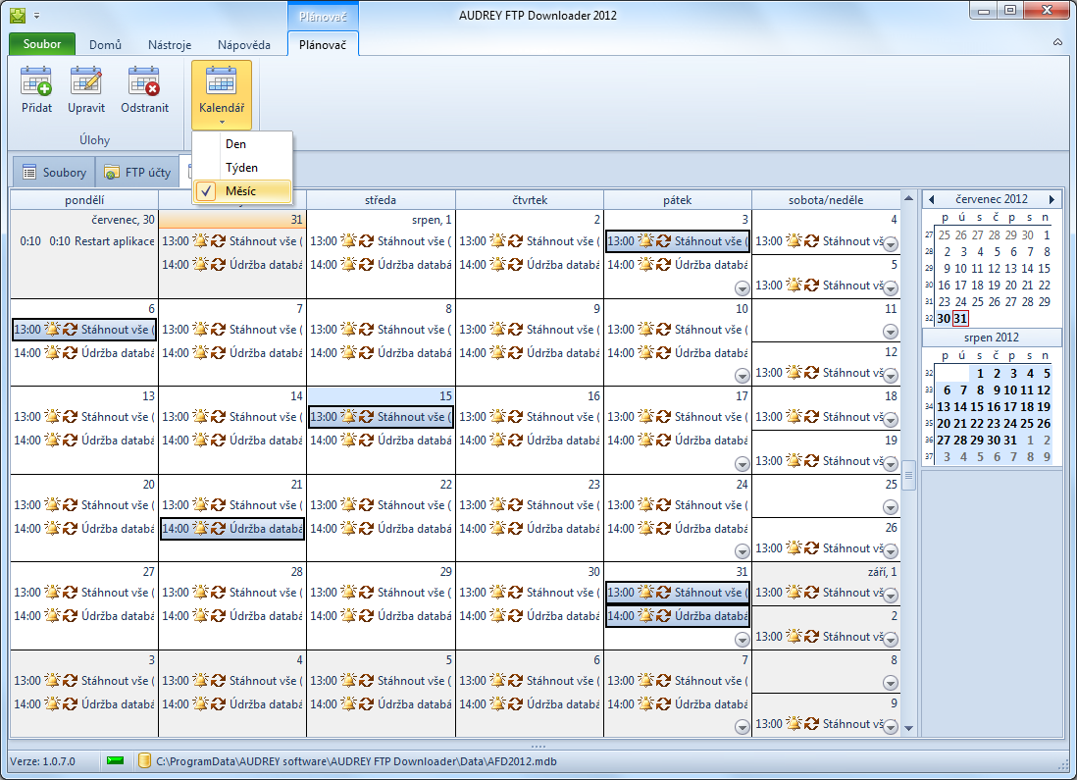Expand more events on August 11
The height and width of the screenshot is (780, 1077).
point(890,332)
